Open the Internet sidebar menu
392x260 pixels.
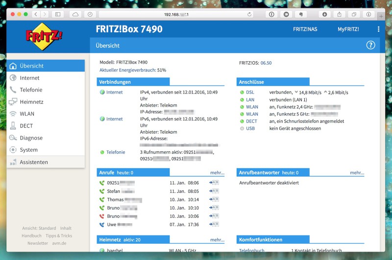[46, 78]
